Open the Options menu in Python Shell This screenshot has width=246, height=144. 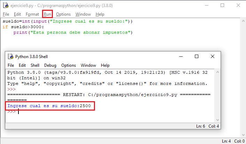click(x=69, y=65)
